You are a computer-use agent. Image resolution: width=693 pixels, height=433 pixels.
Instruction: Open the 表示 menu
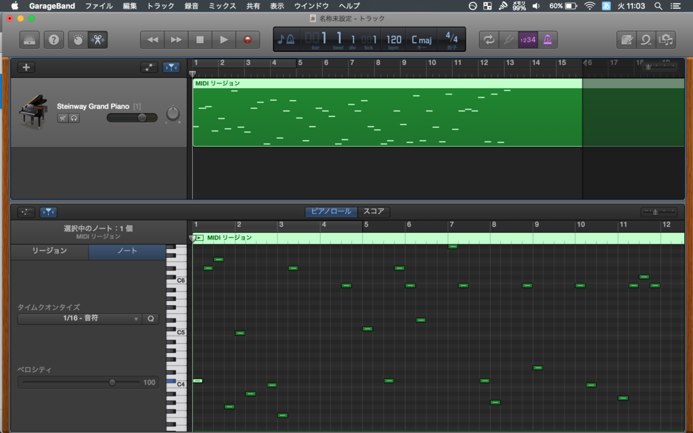click(x=277, y=5)
